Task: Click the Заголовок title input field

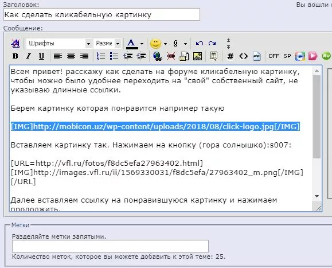Action: tap(101, 14)
